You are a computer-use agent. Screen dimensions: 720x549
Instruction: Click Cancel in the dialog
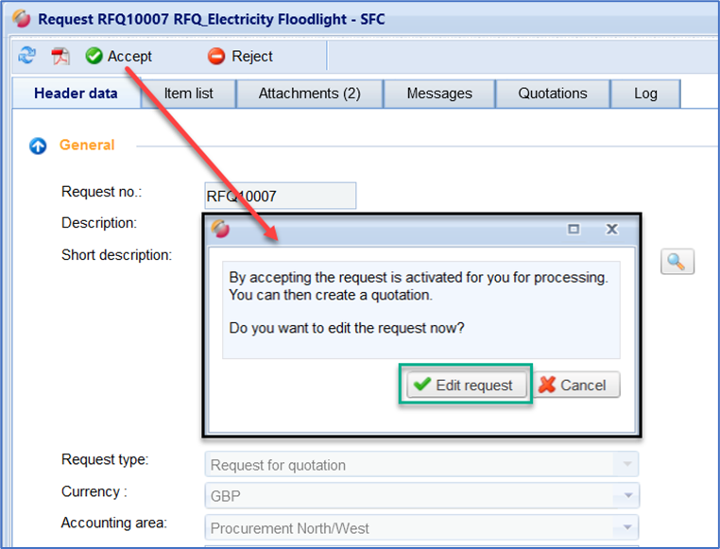tap(574, 385)
